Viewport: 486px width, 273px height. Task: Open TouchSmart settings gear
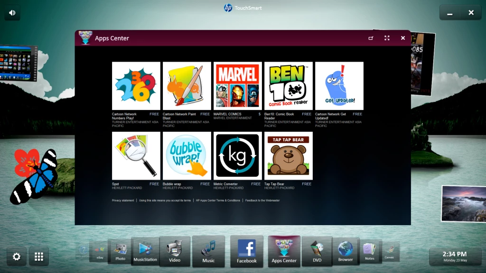[17, 256]
